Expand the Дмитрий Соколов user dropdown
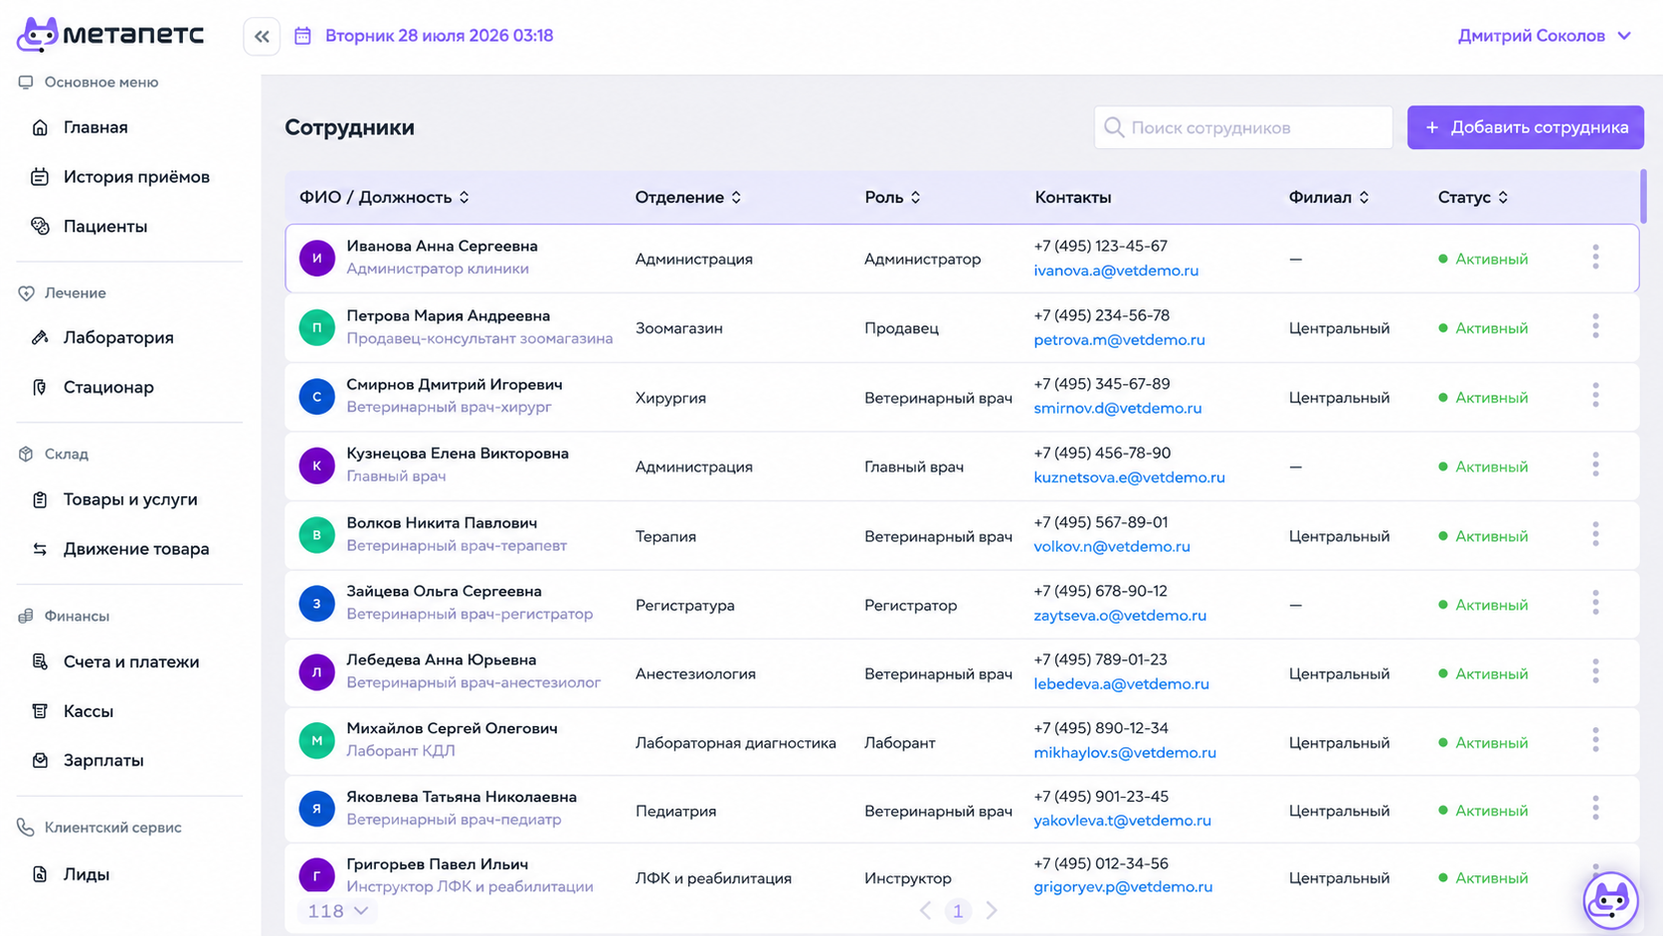The height and width of the screenshot is (936, 1663). tap(1544, 36)
